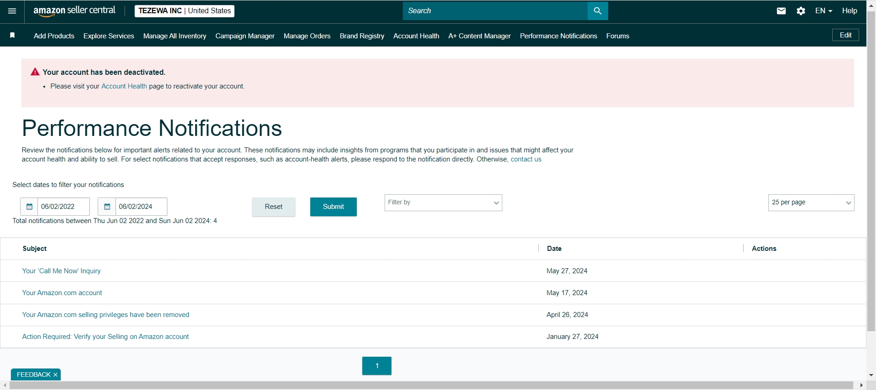Select Performance Notifications in the nav bar
Screen dimensions: 876x390
558,36
